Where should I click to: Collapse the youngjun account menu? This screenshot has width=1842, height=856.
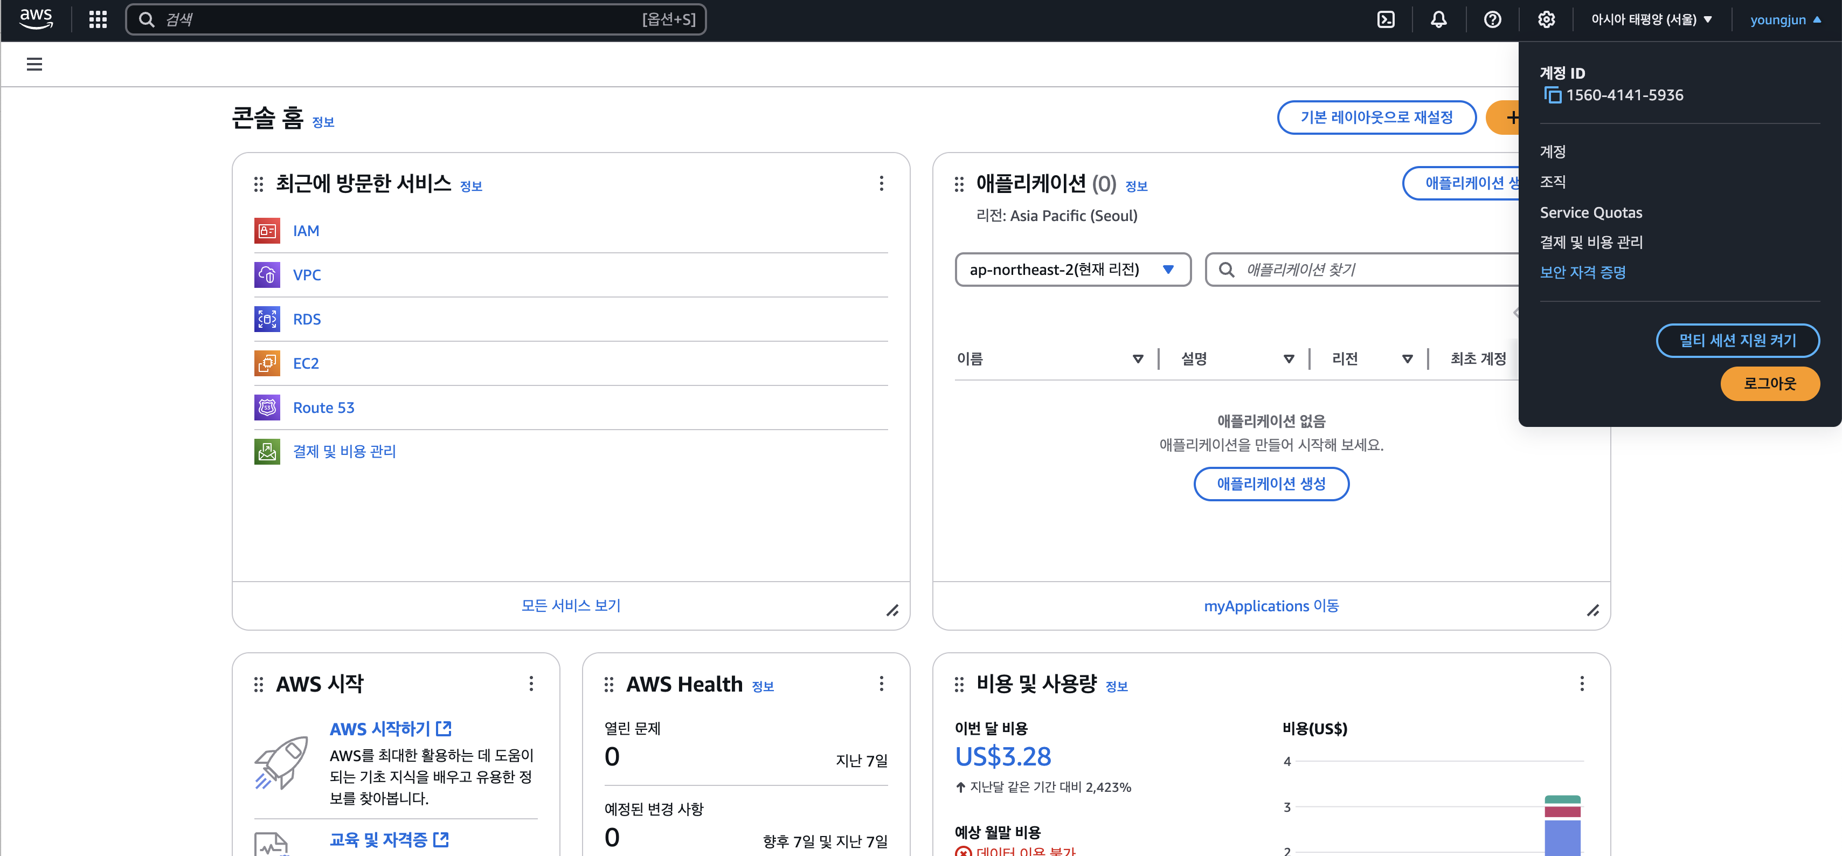(x=1785, y=19)
